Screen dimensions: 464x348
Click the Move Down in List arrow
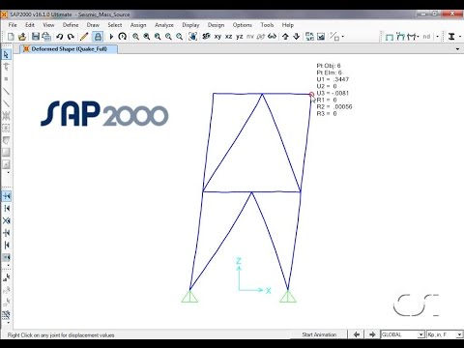(x=297, y=37)
